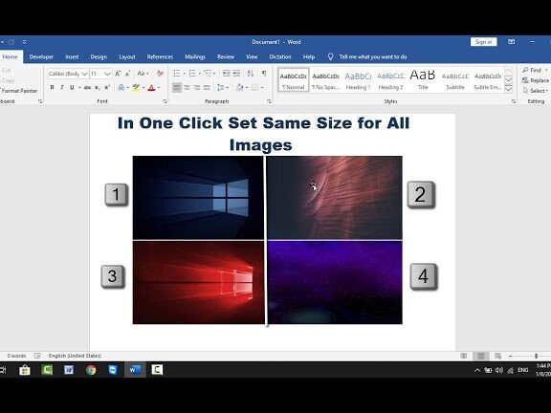
Task: Open Microsoft Store from the taskbar
Action: (x=25, y=370)
